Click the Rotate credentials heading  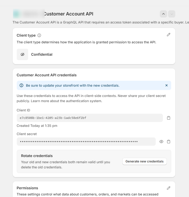coord(37,156)
